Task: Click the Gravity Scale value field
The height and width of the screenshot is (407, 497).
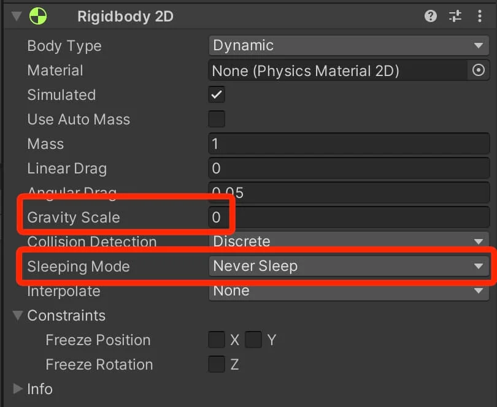Action: point(349,217)
